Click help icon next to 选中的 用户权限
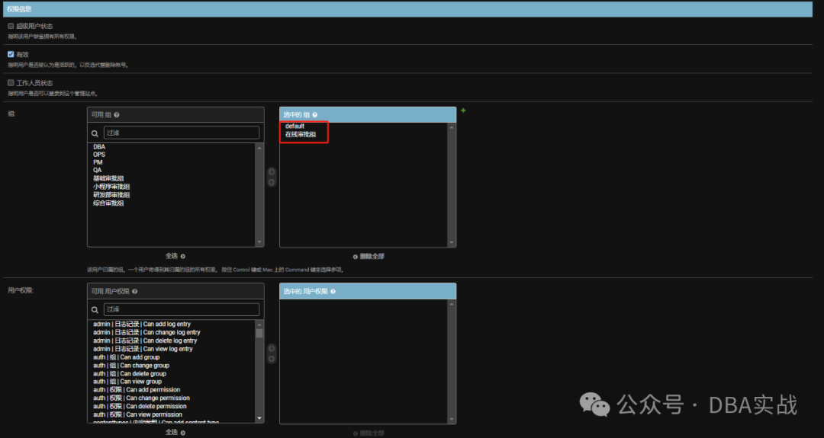 point(333,291)
